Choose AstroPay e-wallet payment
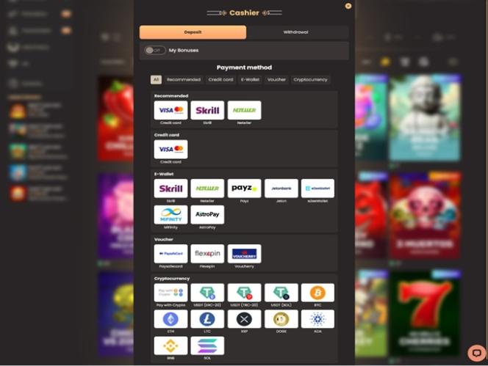 pyautogui.click(x=207, y=215)
